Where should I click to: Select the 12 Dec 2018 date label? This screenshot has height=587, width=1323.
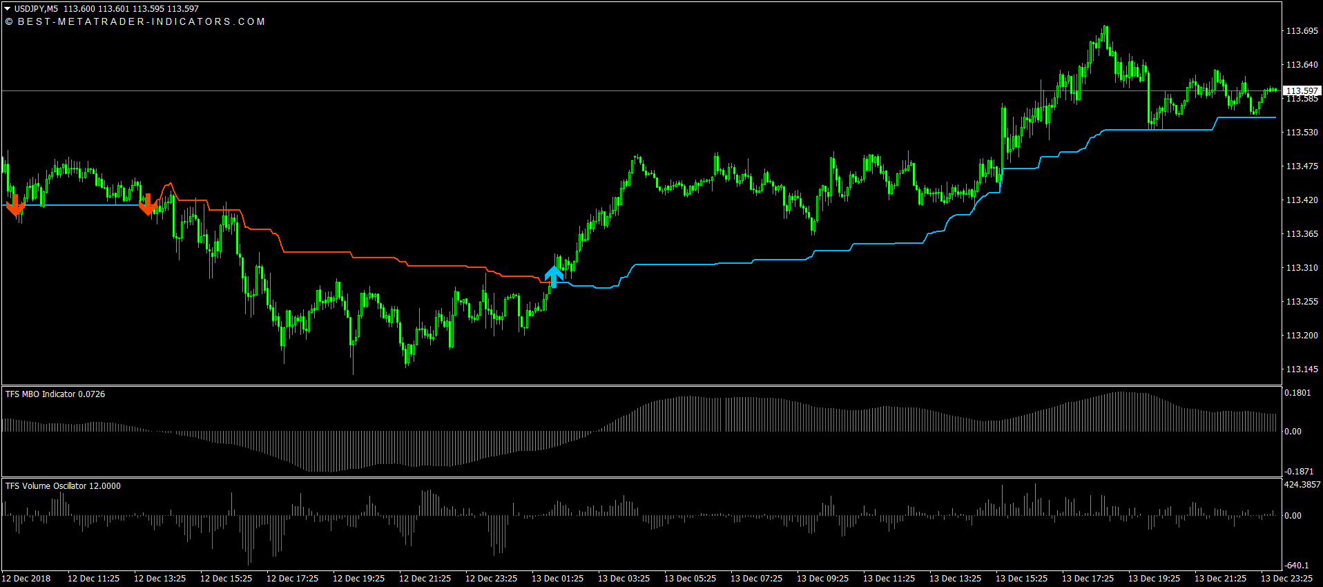click(26, 579)
